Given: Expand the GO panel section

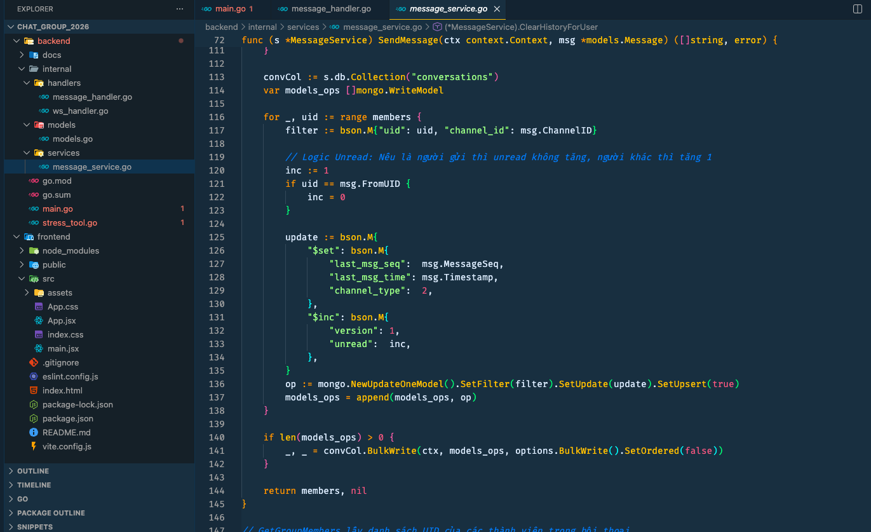Looking at the screenshot, I should [99, 499].
